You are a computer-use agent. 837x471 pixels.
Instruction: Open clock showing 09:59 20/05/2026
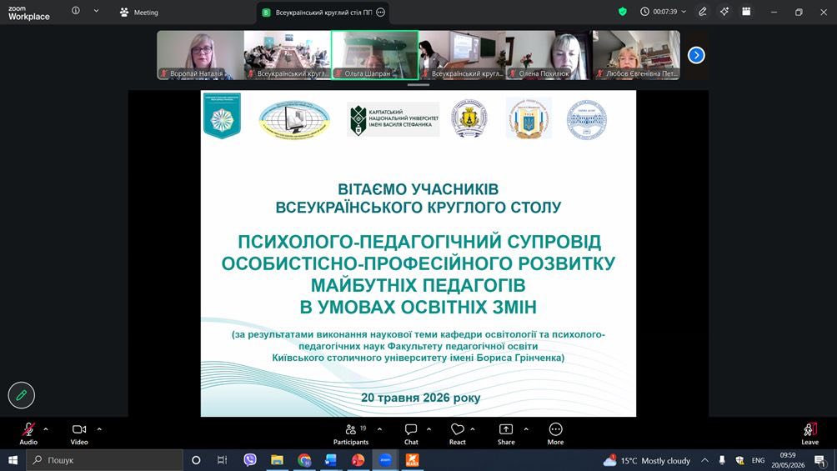788,460
